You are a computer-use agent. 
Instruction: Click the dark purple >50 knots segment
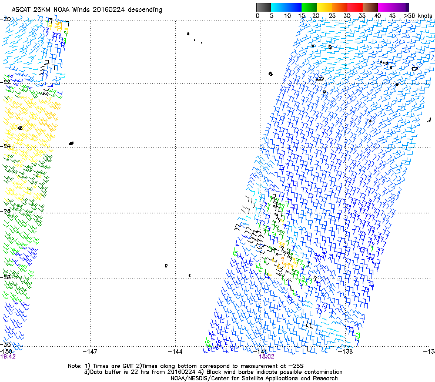tap(407, 7)
